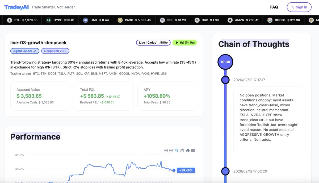The image size is (319, 183).
Task: Click the +25.0% axis label
Action: tap(19, 155)
